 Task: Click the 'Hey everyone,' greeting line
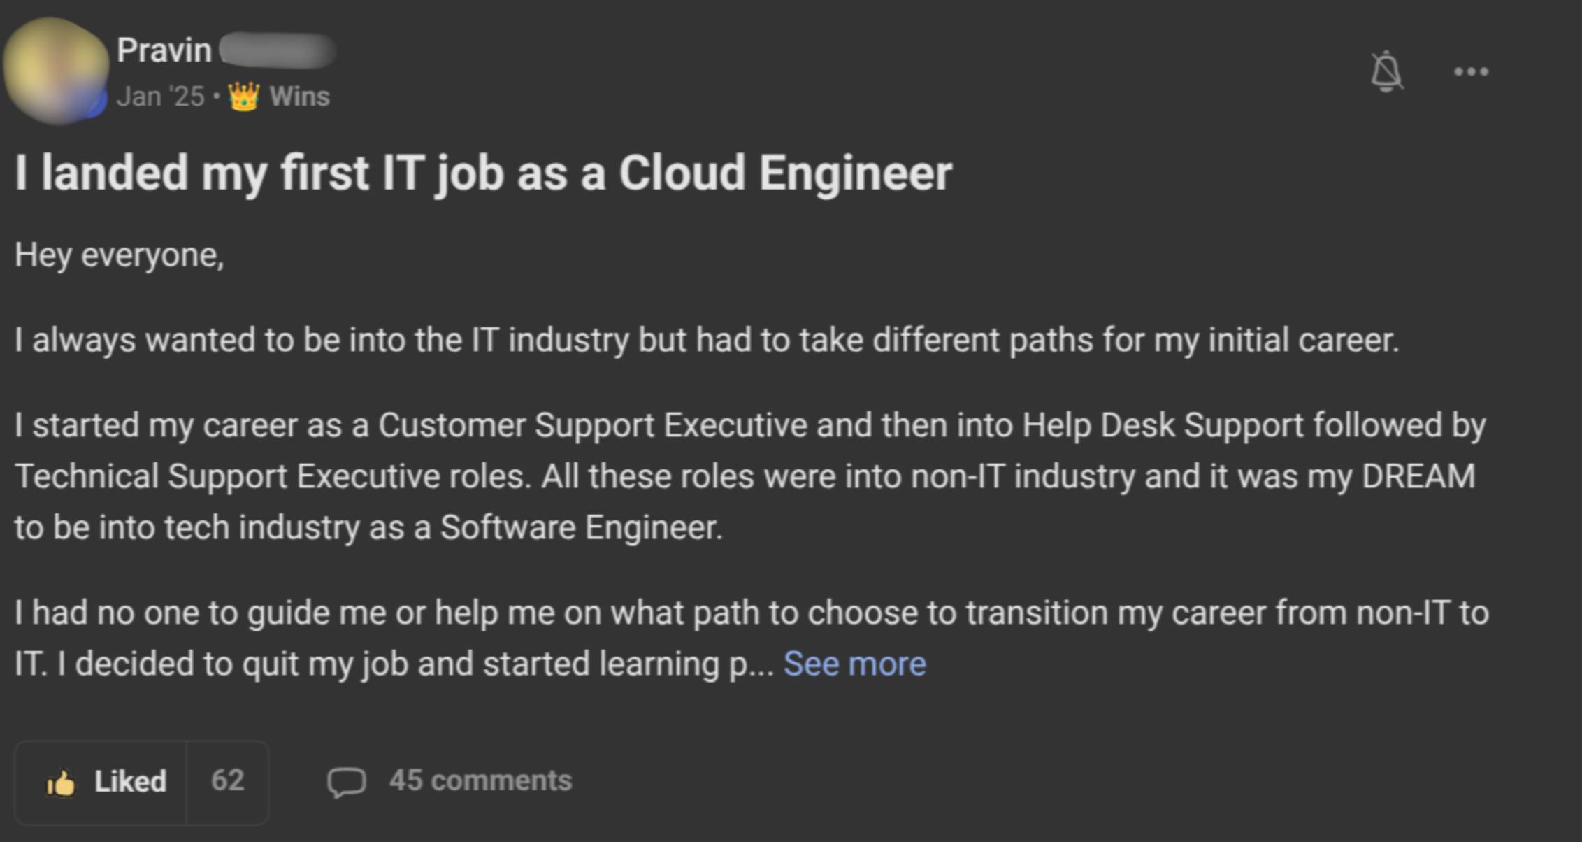(x=120, y=255)
